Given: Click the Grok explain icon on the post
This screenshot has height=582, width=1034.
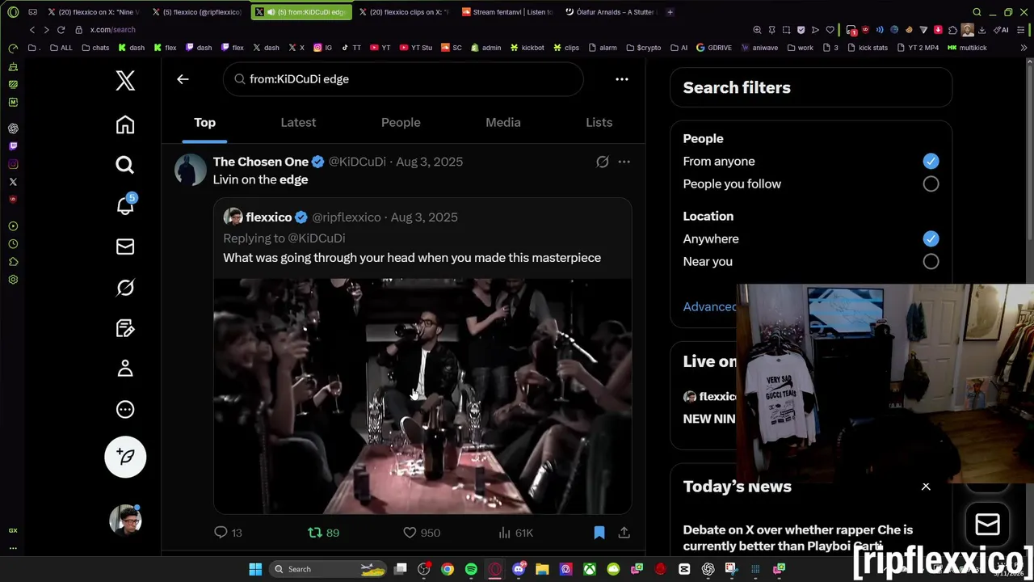Looking at the screenshot, I should click(x=602, y=162).
